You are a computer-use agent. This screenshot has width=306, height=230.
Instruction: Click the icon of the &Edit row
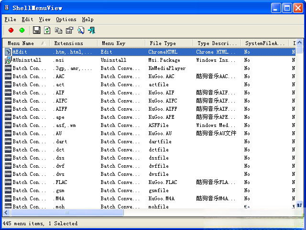8,52
